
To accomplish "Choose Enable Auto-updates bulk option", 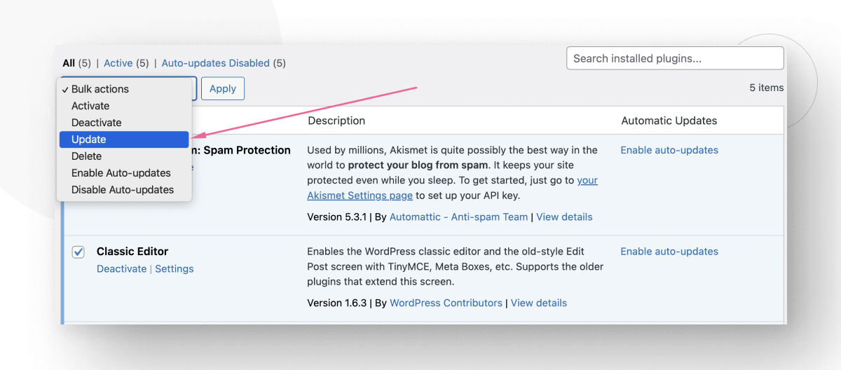I will click(121, 173).
